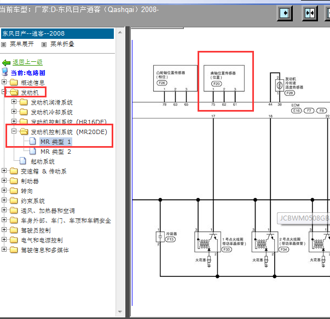Viewport: 330px width, 319px height.
Task: Click the green back arrow icon
Action: coord(6,62)
